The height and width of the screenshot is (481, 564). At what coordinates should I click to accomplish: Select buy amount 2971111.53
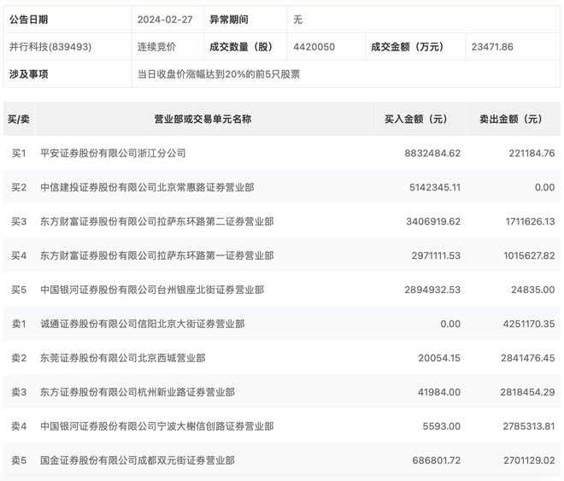tap(436, 255)
